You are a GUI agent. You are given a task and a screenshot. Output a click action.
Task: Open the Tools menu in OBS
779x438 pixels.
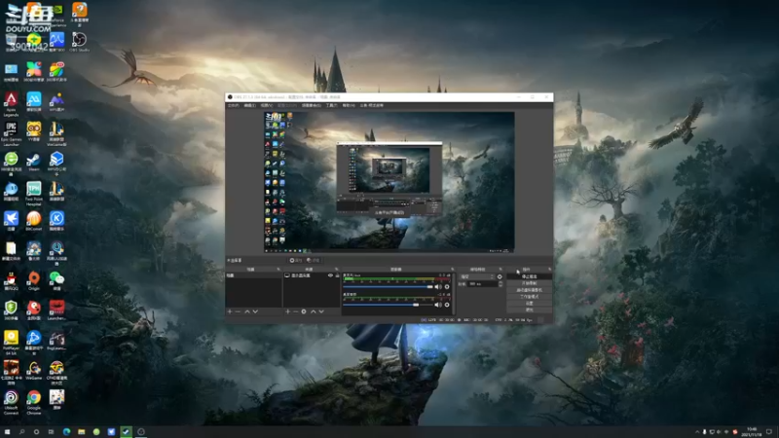331,105
